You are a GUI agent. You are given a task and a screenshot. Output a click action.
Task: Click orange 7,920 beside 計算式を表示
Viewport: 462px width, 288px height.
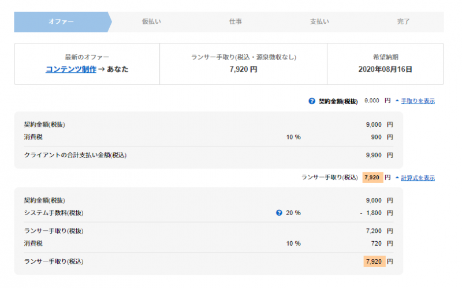point(373,178)
